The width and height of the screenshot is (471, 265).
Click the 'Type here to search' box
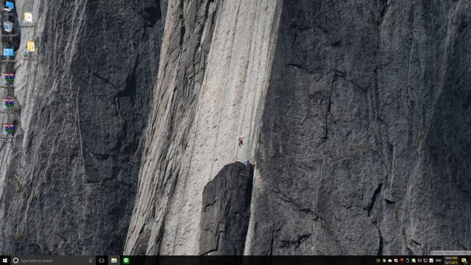point(53,261)
